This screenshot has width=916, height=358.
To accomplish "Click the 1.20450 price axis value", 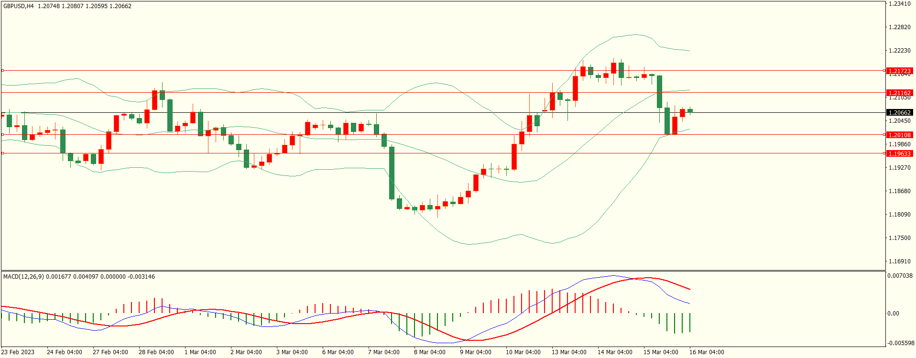I will 899,121.
